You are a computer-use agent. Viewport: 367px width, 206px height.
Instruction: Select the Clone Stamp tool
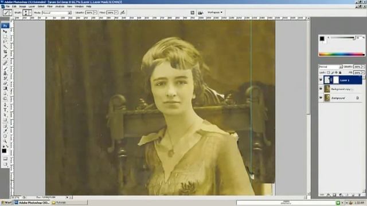pos(5,73)
